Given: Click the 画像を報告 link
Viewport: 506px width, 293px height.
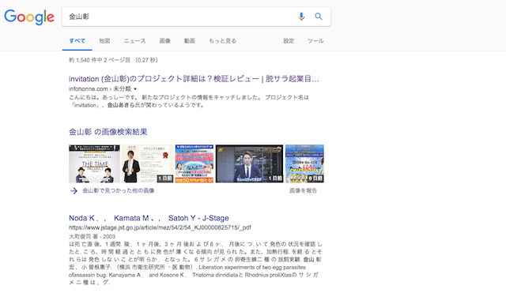Looking at the screenshot, I should click(303, 190).
